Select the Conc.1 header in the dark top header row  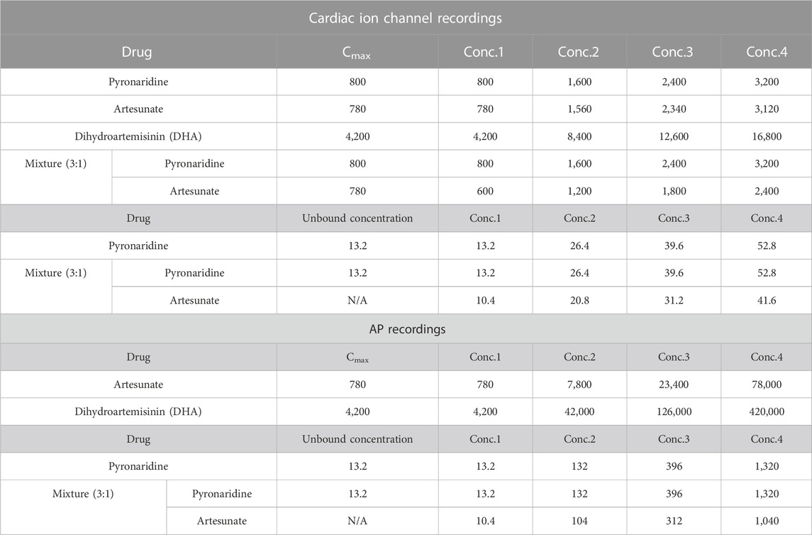tap(484, 52)
